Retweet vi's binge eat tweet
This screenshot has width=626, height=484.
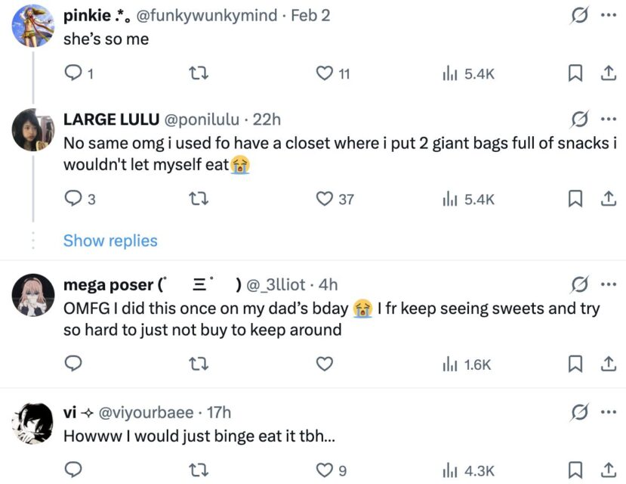pos(199,470)
